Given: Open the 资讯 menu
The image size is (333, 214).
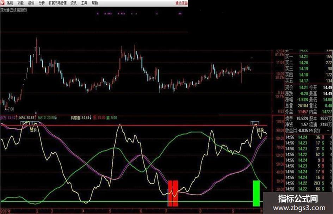Looking at the screenshot, I should point(74,3).
